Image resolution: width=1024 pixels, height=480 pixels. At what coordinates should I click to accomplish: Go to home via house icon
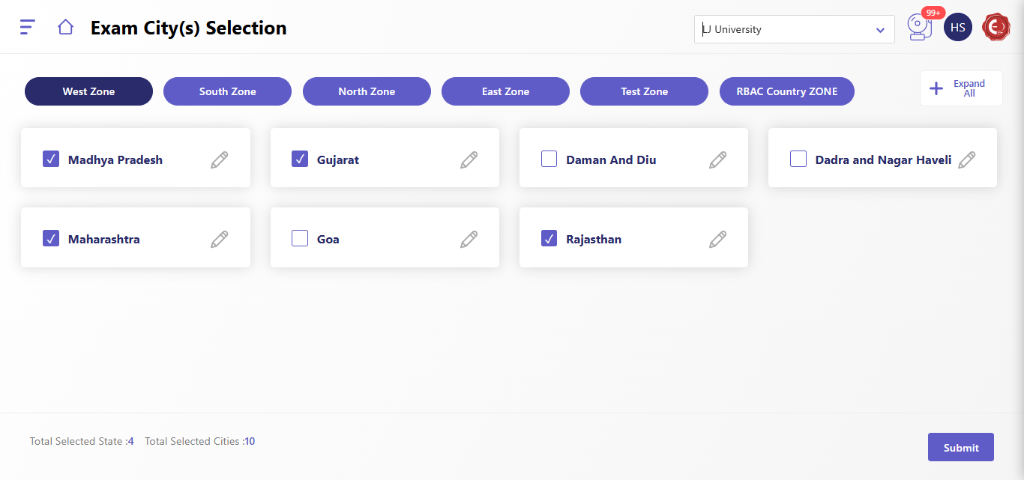pyautogui.click(x=65, y=28)
